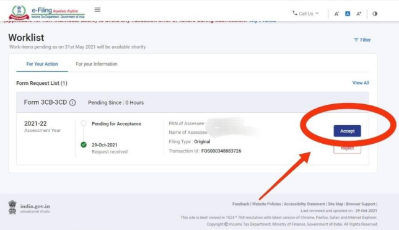The height and width of the screenshot is (230, 399).
Task: Switch to For your Information tab
Action: click(x=97, y=64)
